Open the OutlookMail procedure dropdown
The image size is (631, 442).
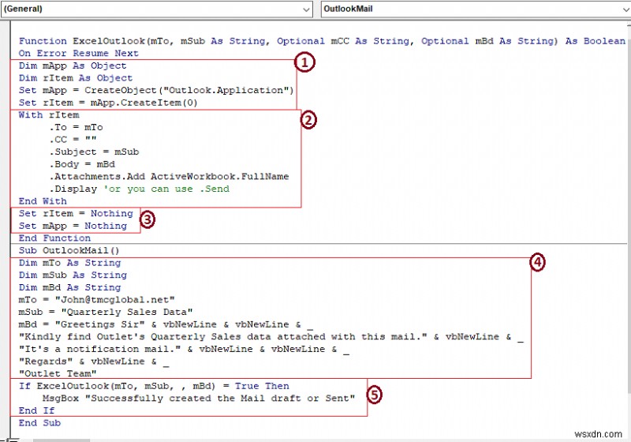tap(476, 9)
